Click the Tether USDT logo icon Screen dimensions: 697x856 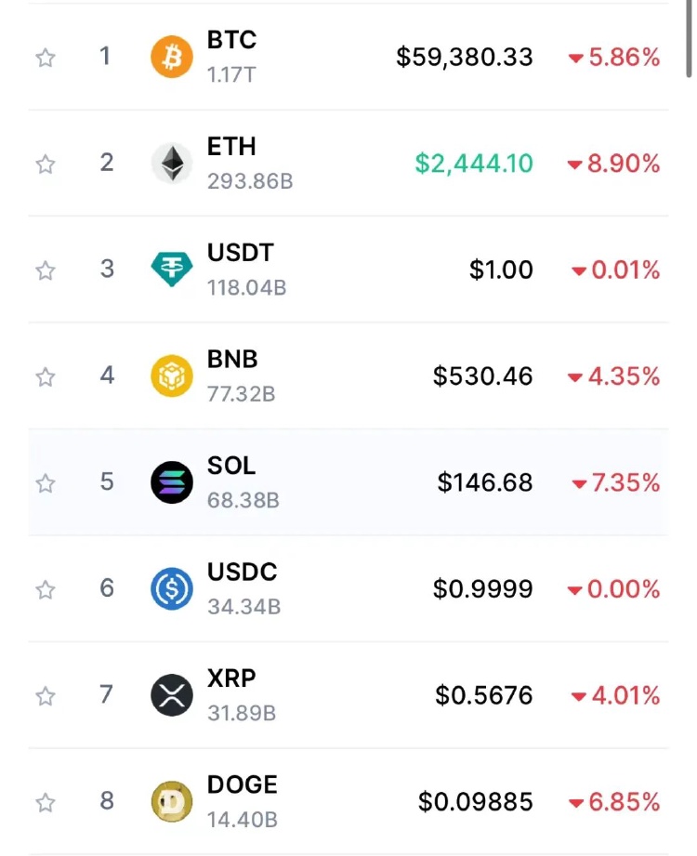[x=171, y=270]
